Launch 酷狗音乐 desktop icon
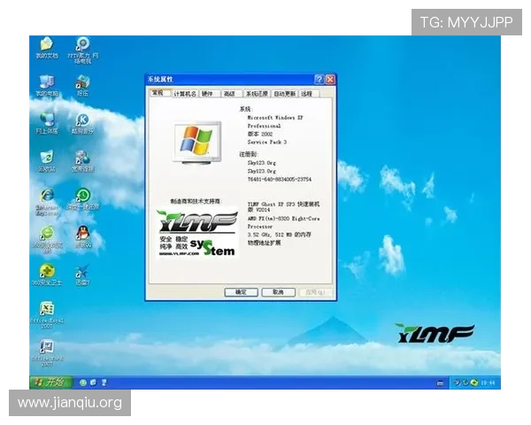531x425 pixels. (82, 120)
